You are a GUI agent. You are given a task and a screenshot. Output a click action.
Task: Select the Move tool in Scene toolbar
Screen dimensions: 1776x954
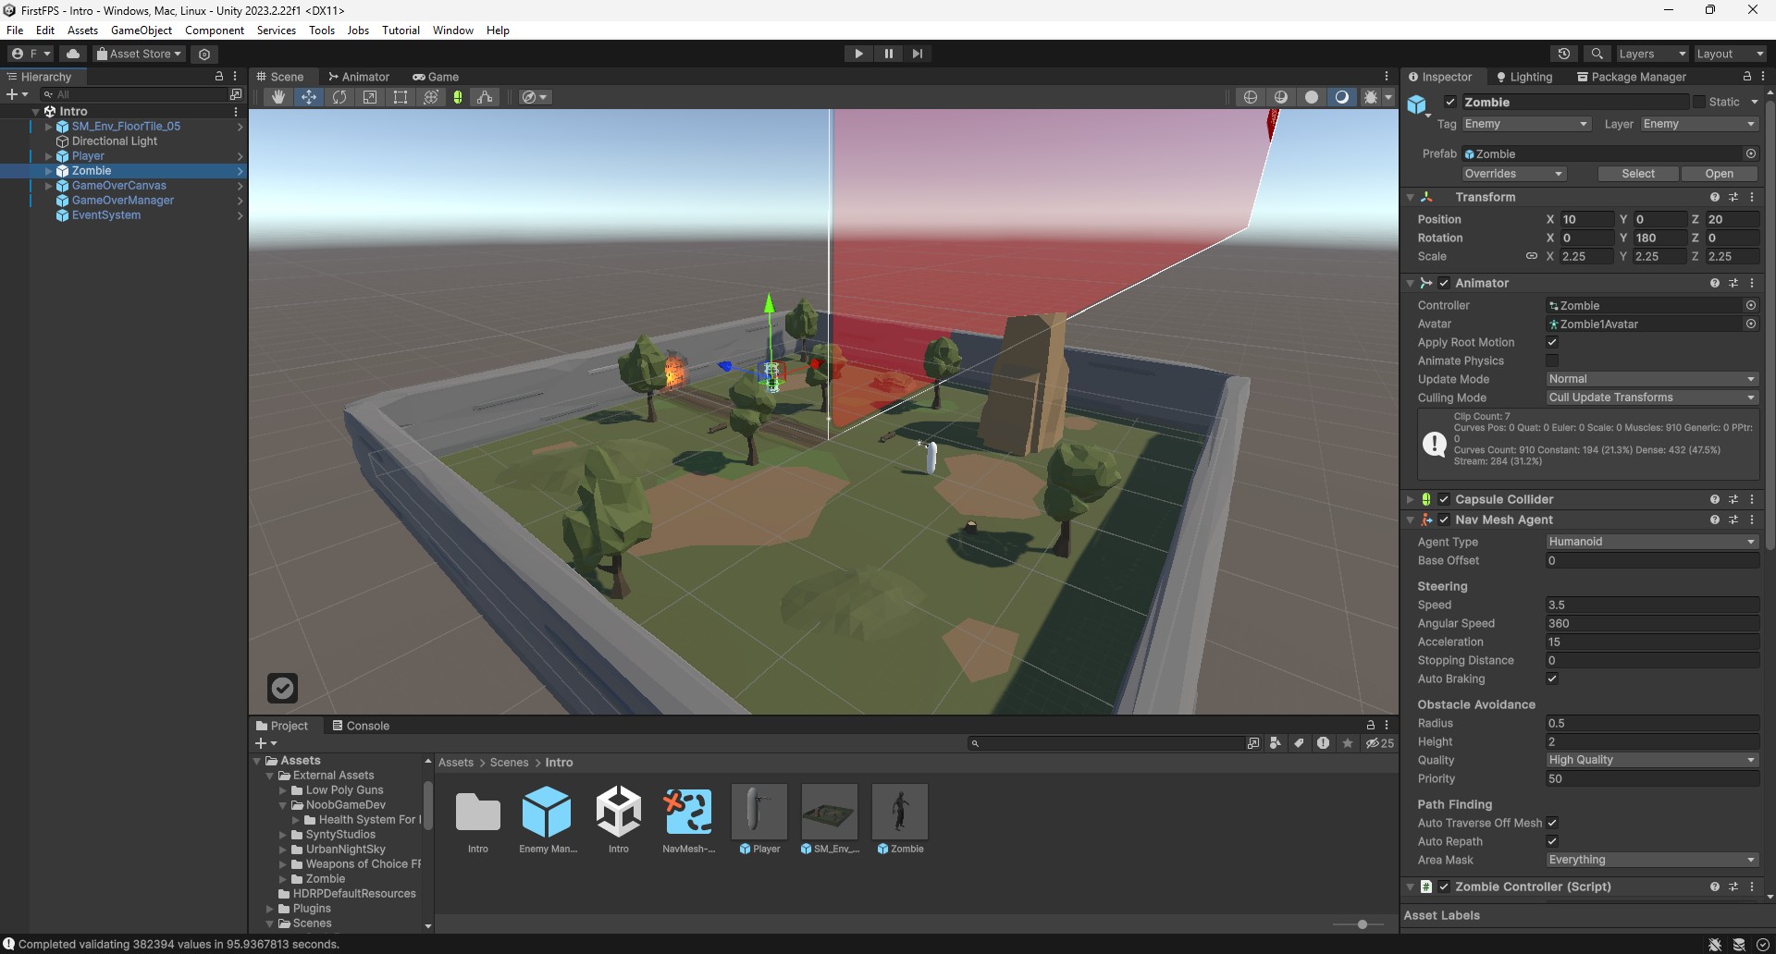point(308,97)
